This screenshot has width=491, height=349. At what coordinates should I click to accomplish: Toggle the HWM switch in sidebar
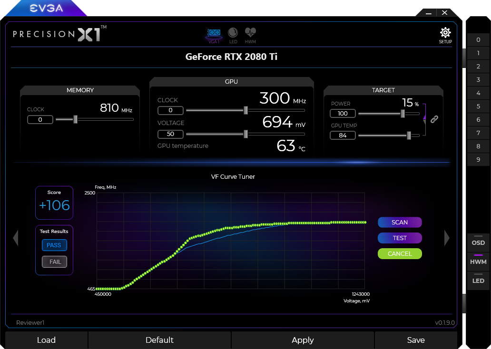[x=478, y=262]
